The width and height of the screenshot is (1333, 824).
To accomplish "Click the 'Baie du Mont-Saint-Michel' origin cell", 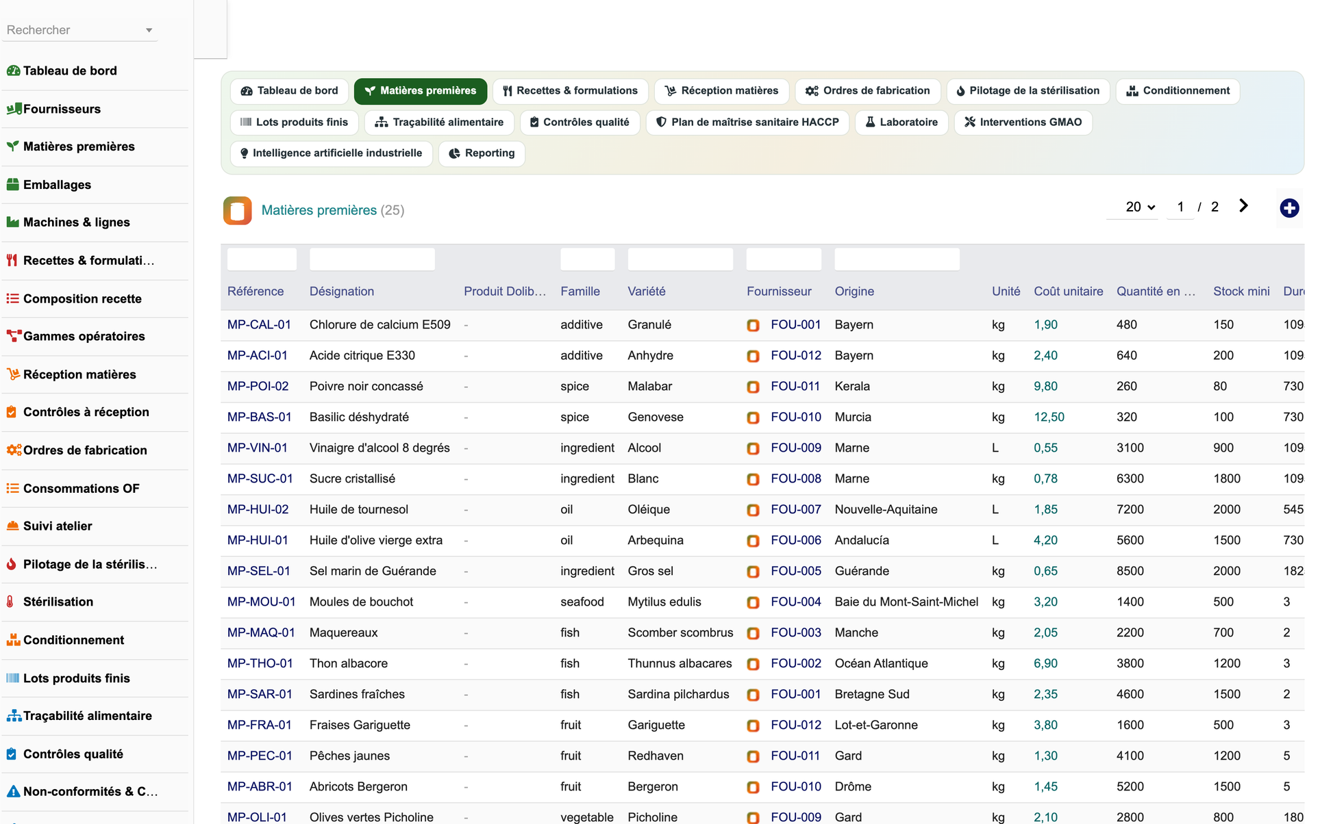I will [906, 602].
